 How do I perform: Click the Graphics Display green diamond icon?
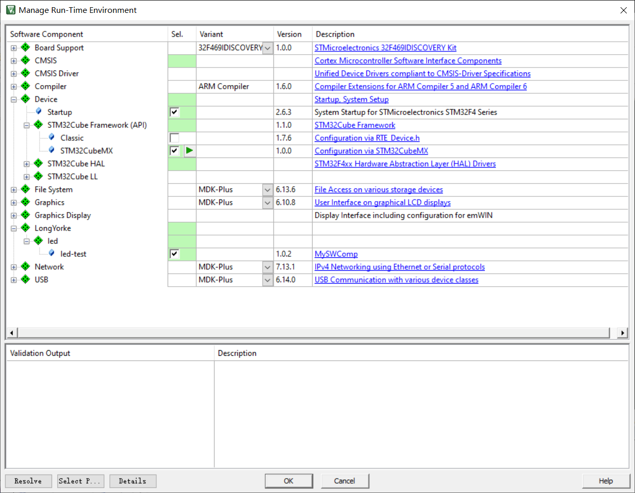(26, 216)
